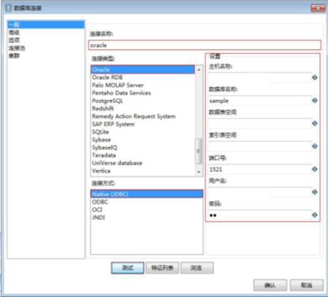
Task: Select SybaseIQ connection type
Action: click(142, 148)
